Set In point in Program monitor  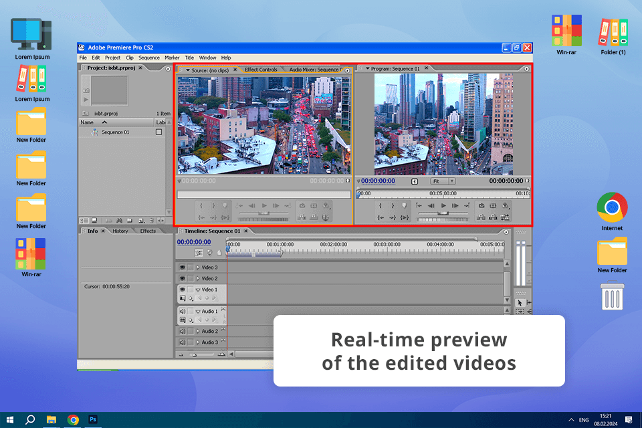tap(381, 205)
